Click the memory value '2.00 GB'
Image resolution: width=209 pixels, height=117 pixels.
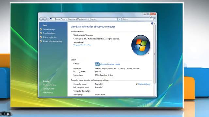(x=98, y=72)
